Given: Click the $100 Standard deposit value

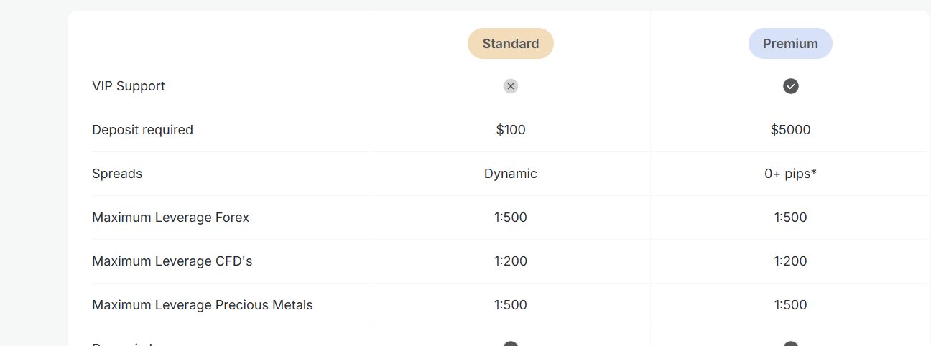Looking at the screenshot, I should [510, 130].
